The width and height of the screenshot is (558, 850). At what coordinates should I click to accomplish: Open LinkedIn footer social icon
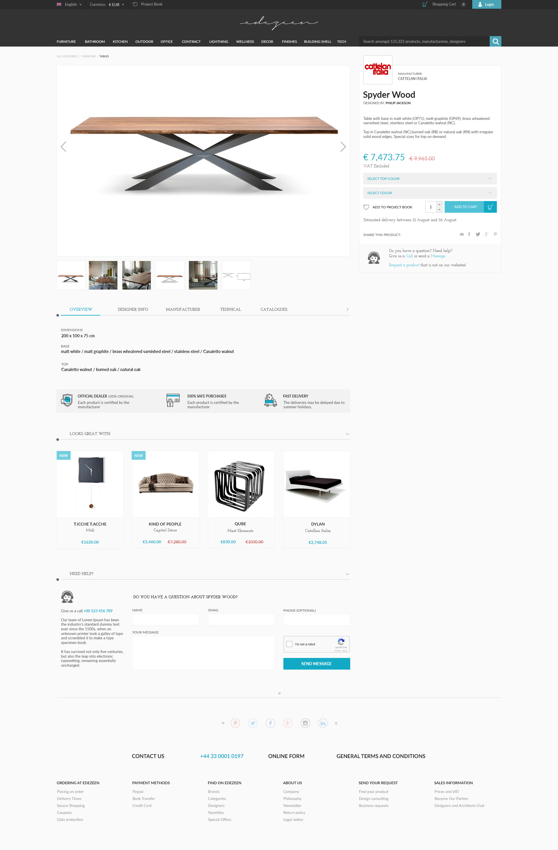(323, 723)
